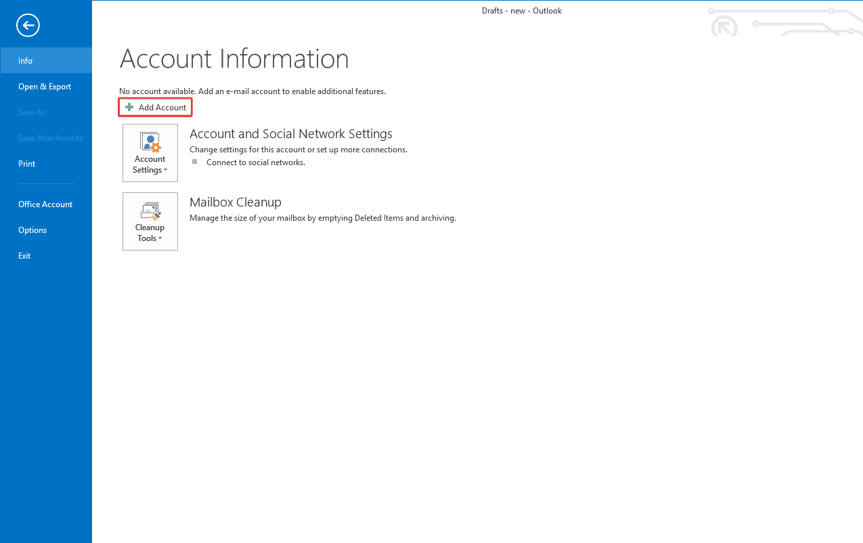Click Drafts - new - Outlook window title
The image size is (863, 543).
(x=522, y=11)
